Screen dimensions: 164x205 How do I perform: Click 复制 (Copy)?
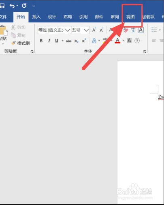click(x=18, y=35)
